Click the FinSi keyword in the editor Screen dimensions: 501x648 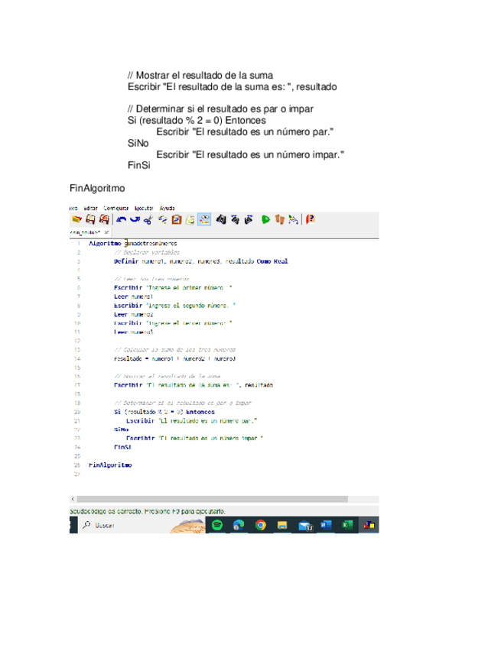(x=122, y=447)
